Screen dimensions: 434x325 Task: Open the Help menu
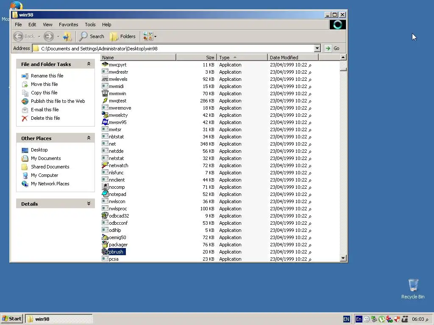click(106, 25)
